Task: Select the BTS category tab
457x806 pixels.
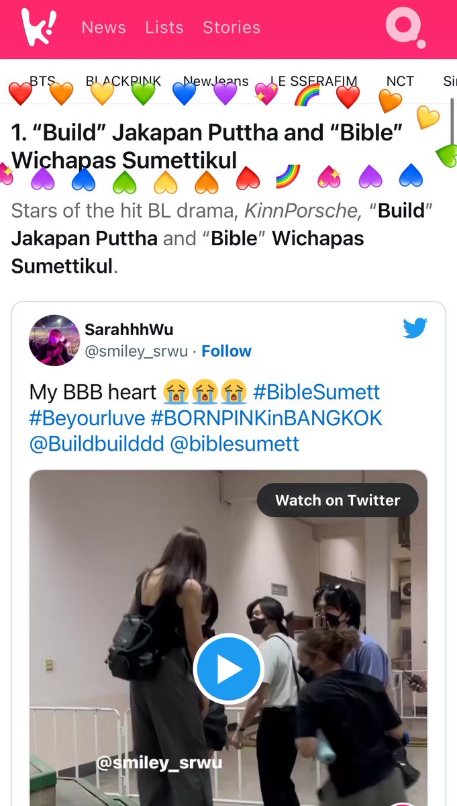Action: click(42, 81)
